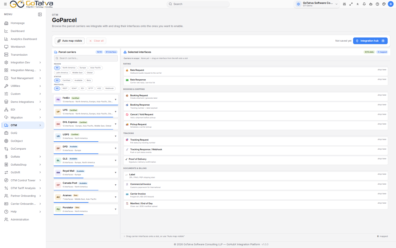The height and width of the screenshot is (248, 396).
Task: Click the DHL Express DH badge
Action: (x=58, y=124)
